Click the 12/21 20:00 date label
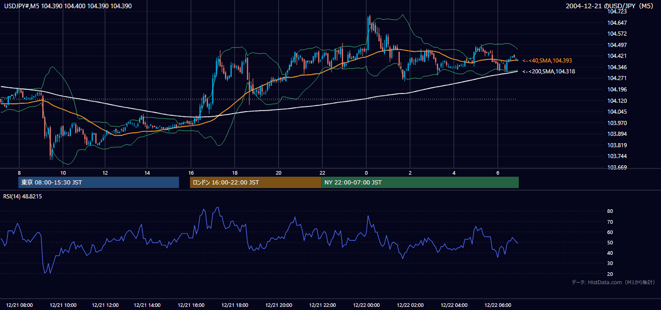Image resolution: width=661 pixels, height=310 pixels. coord(279,305)
